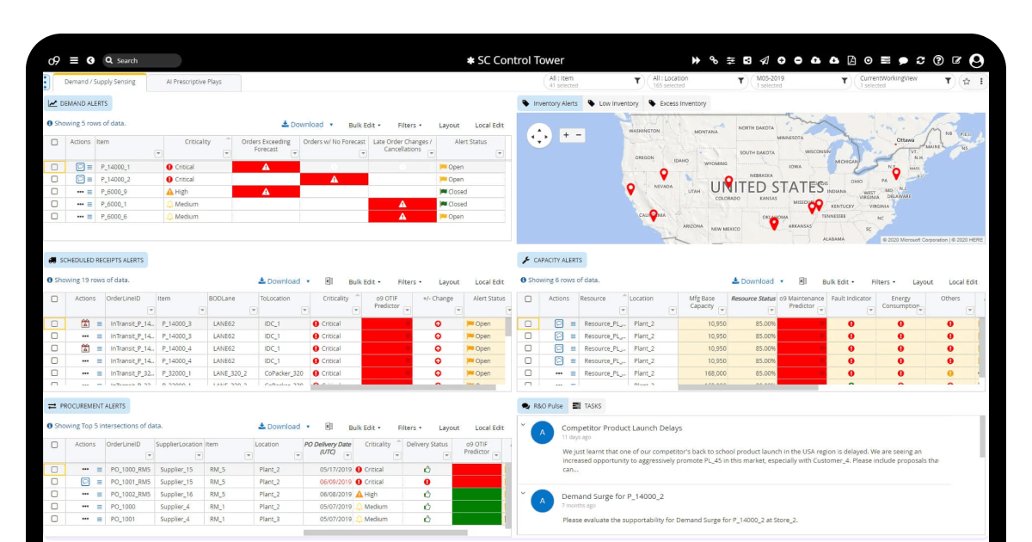Open the help question mark icon

click(x=938, y=60)
